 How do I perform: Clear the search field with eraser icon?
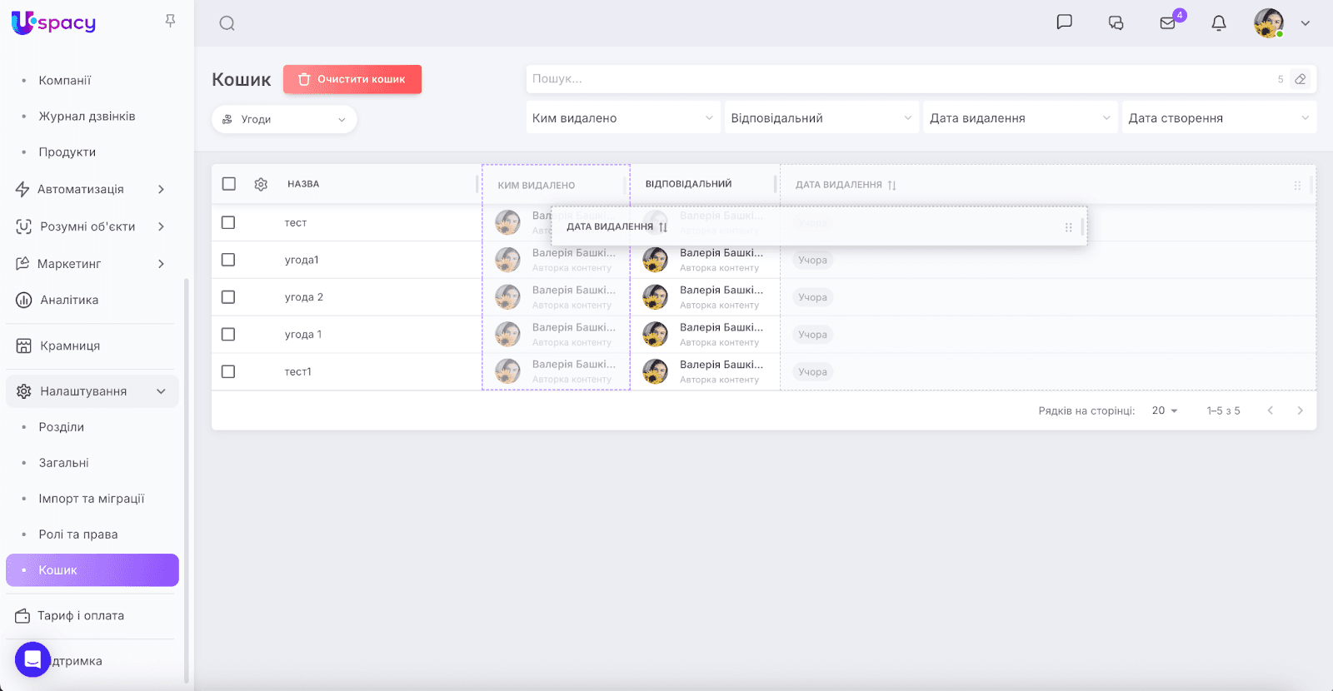pyautogui.click(x=1300, y=79)
